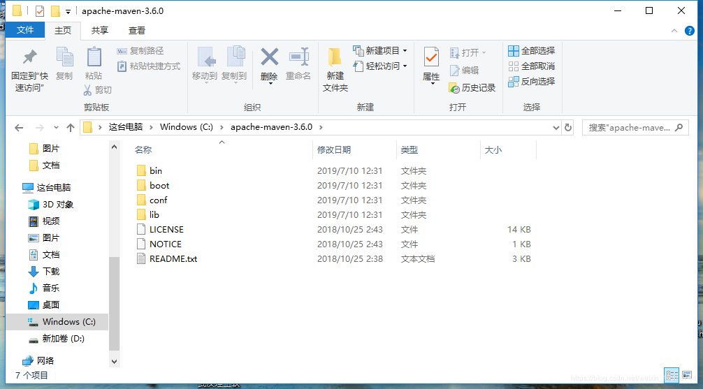This screenshot has height=389, width=703.
Task: Refresh the folder view
Action: coord(568,128)
